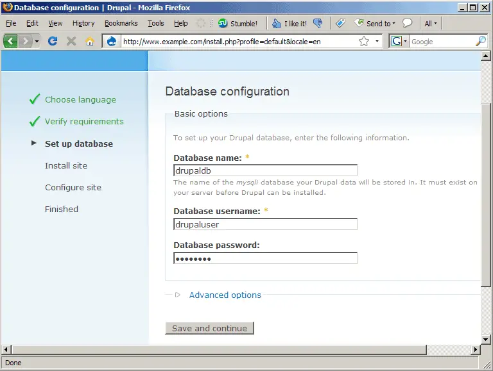The image size is (493, 371).
Task: Click the loading throbber icon
Action: (x=200, y=23)
